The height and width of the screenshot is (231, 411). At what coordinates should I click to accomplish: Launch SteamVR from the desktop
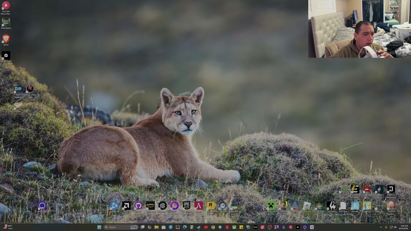(223, 207)
